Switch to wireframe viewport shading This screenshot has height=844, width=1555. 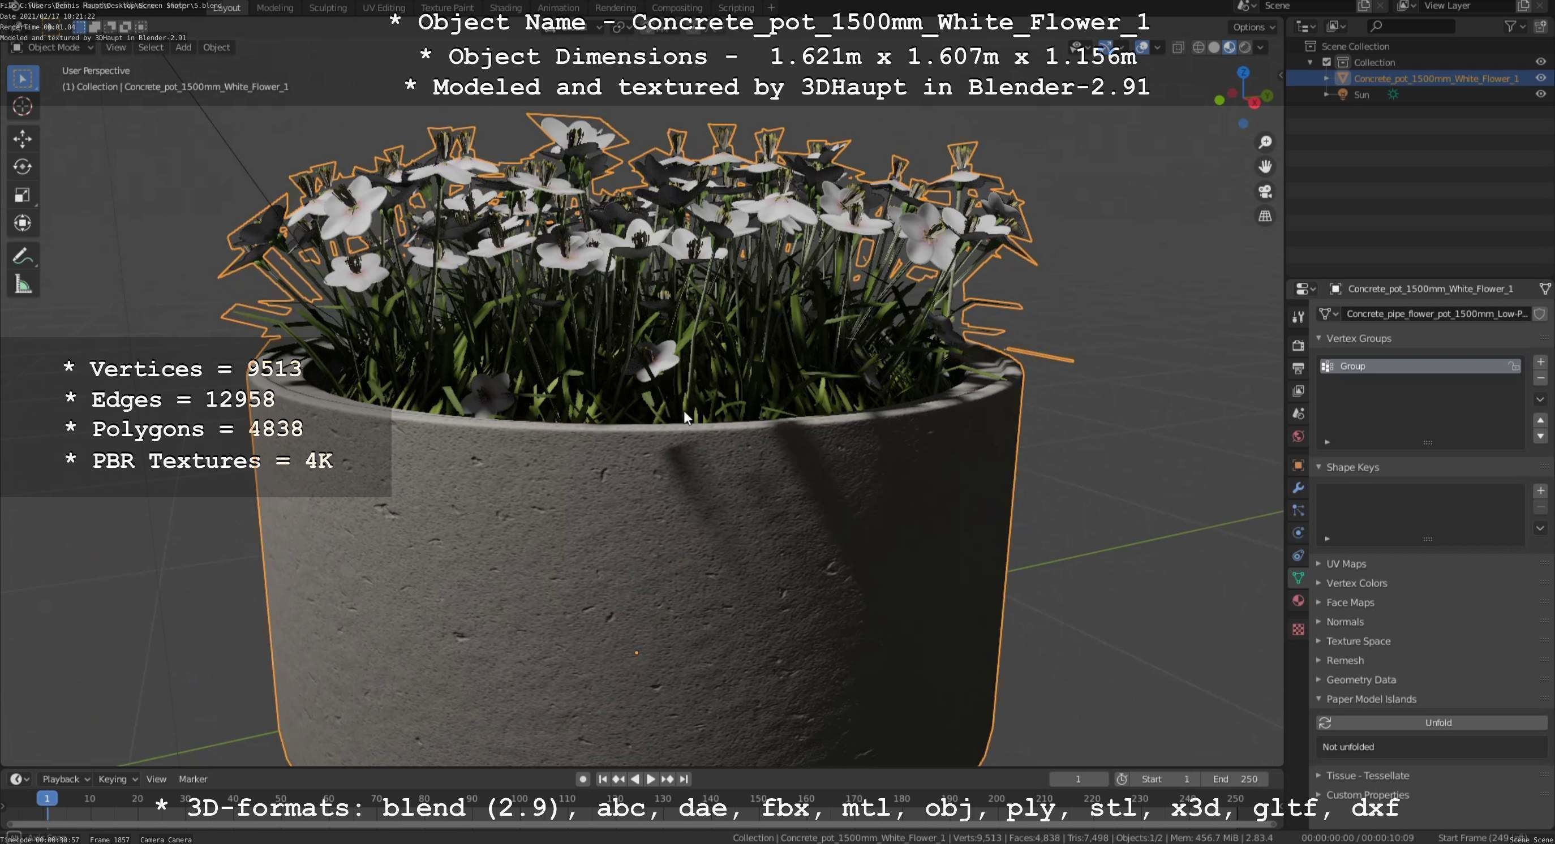[x=1199, y=47]
